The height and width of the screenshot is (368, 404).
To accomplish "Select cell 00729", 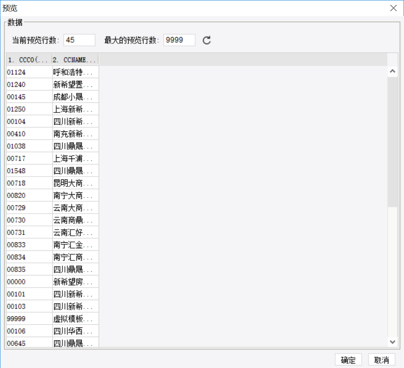I will tap(29, 208).
